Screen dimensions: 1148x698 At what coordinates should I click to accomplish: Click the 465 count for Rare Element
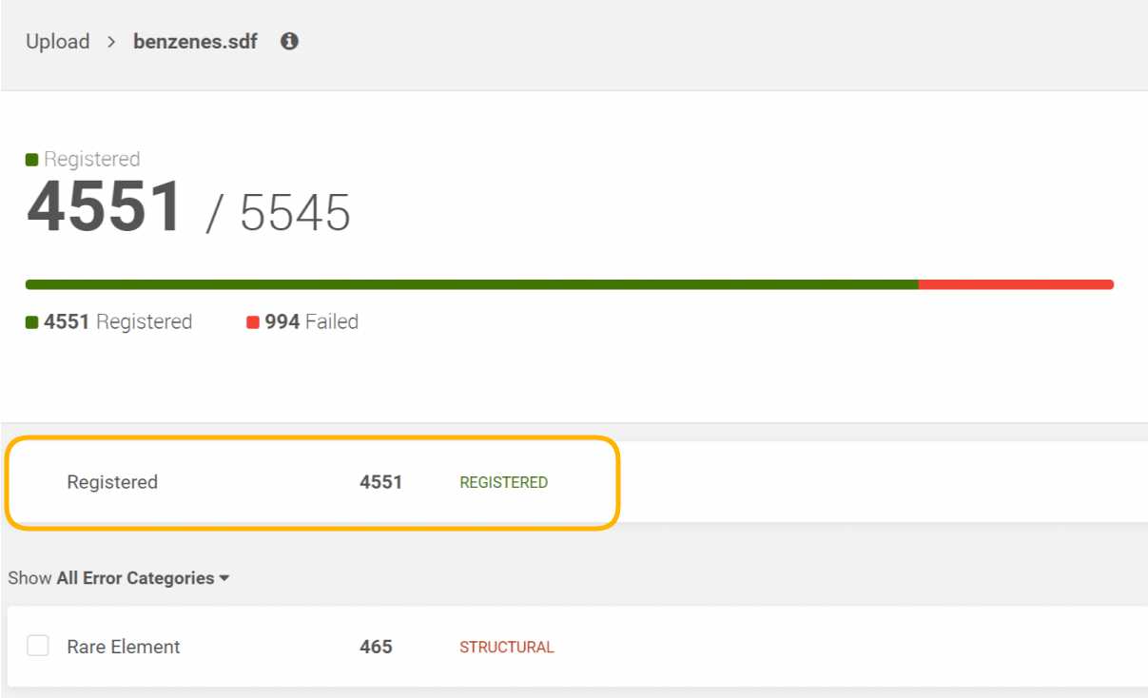(x=376, y=647)
